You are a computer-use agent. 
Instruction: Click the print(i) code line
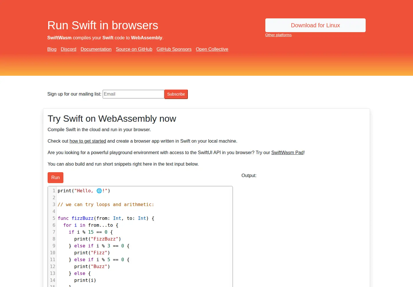[x=85, y=280]
